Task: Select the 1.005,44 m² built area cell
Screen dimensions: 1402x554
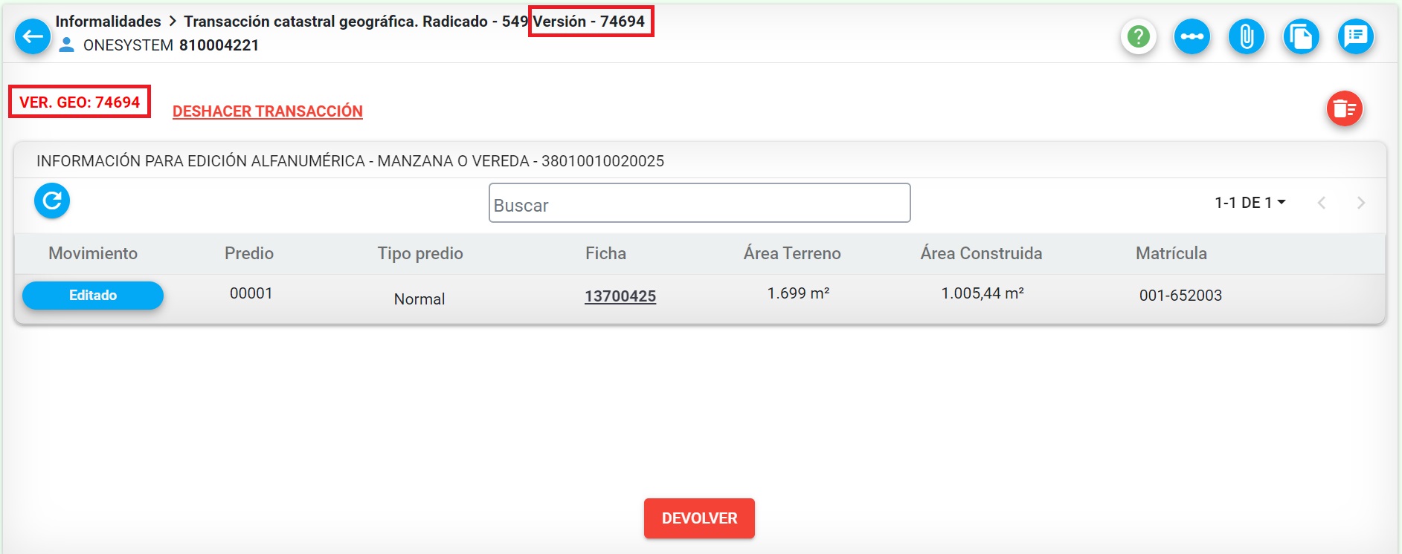Action: click(x=983, y=293)
